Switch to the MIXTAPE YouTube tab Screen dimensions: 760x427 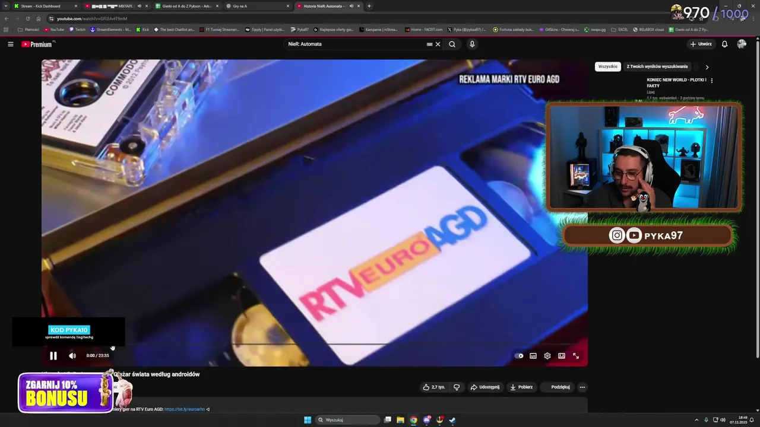[x=113, y=6]
